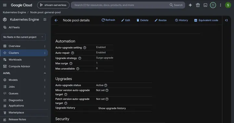This screenshot has height=123, width=234.
Task: Show help for Max surge
Action: [71, 63]
